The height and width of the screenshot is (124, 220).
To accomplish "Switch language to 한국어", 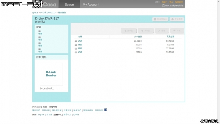I will (76, 115).
